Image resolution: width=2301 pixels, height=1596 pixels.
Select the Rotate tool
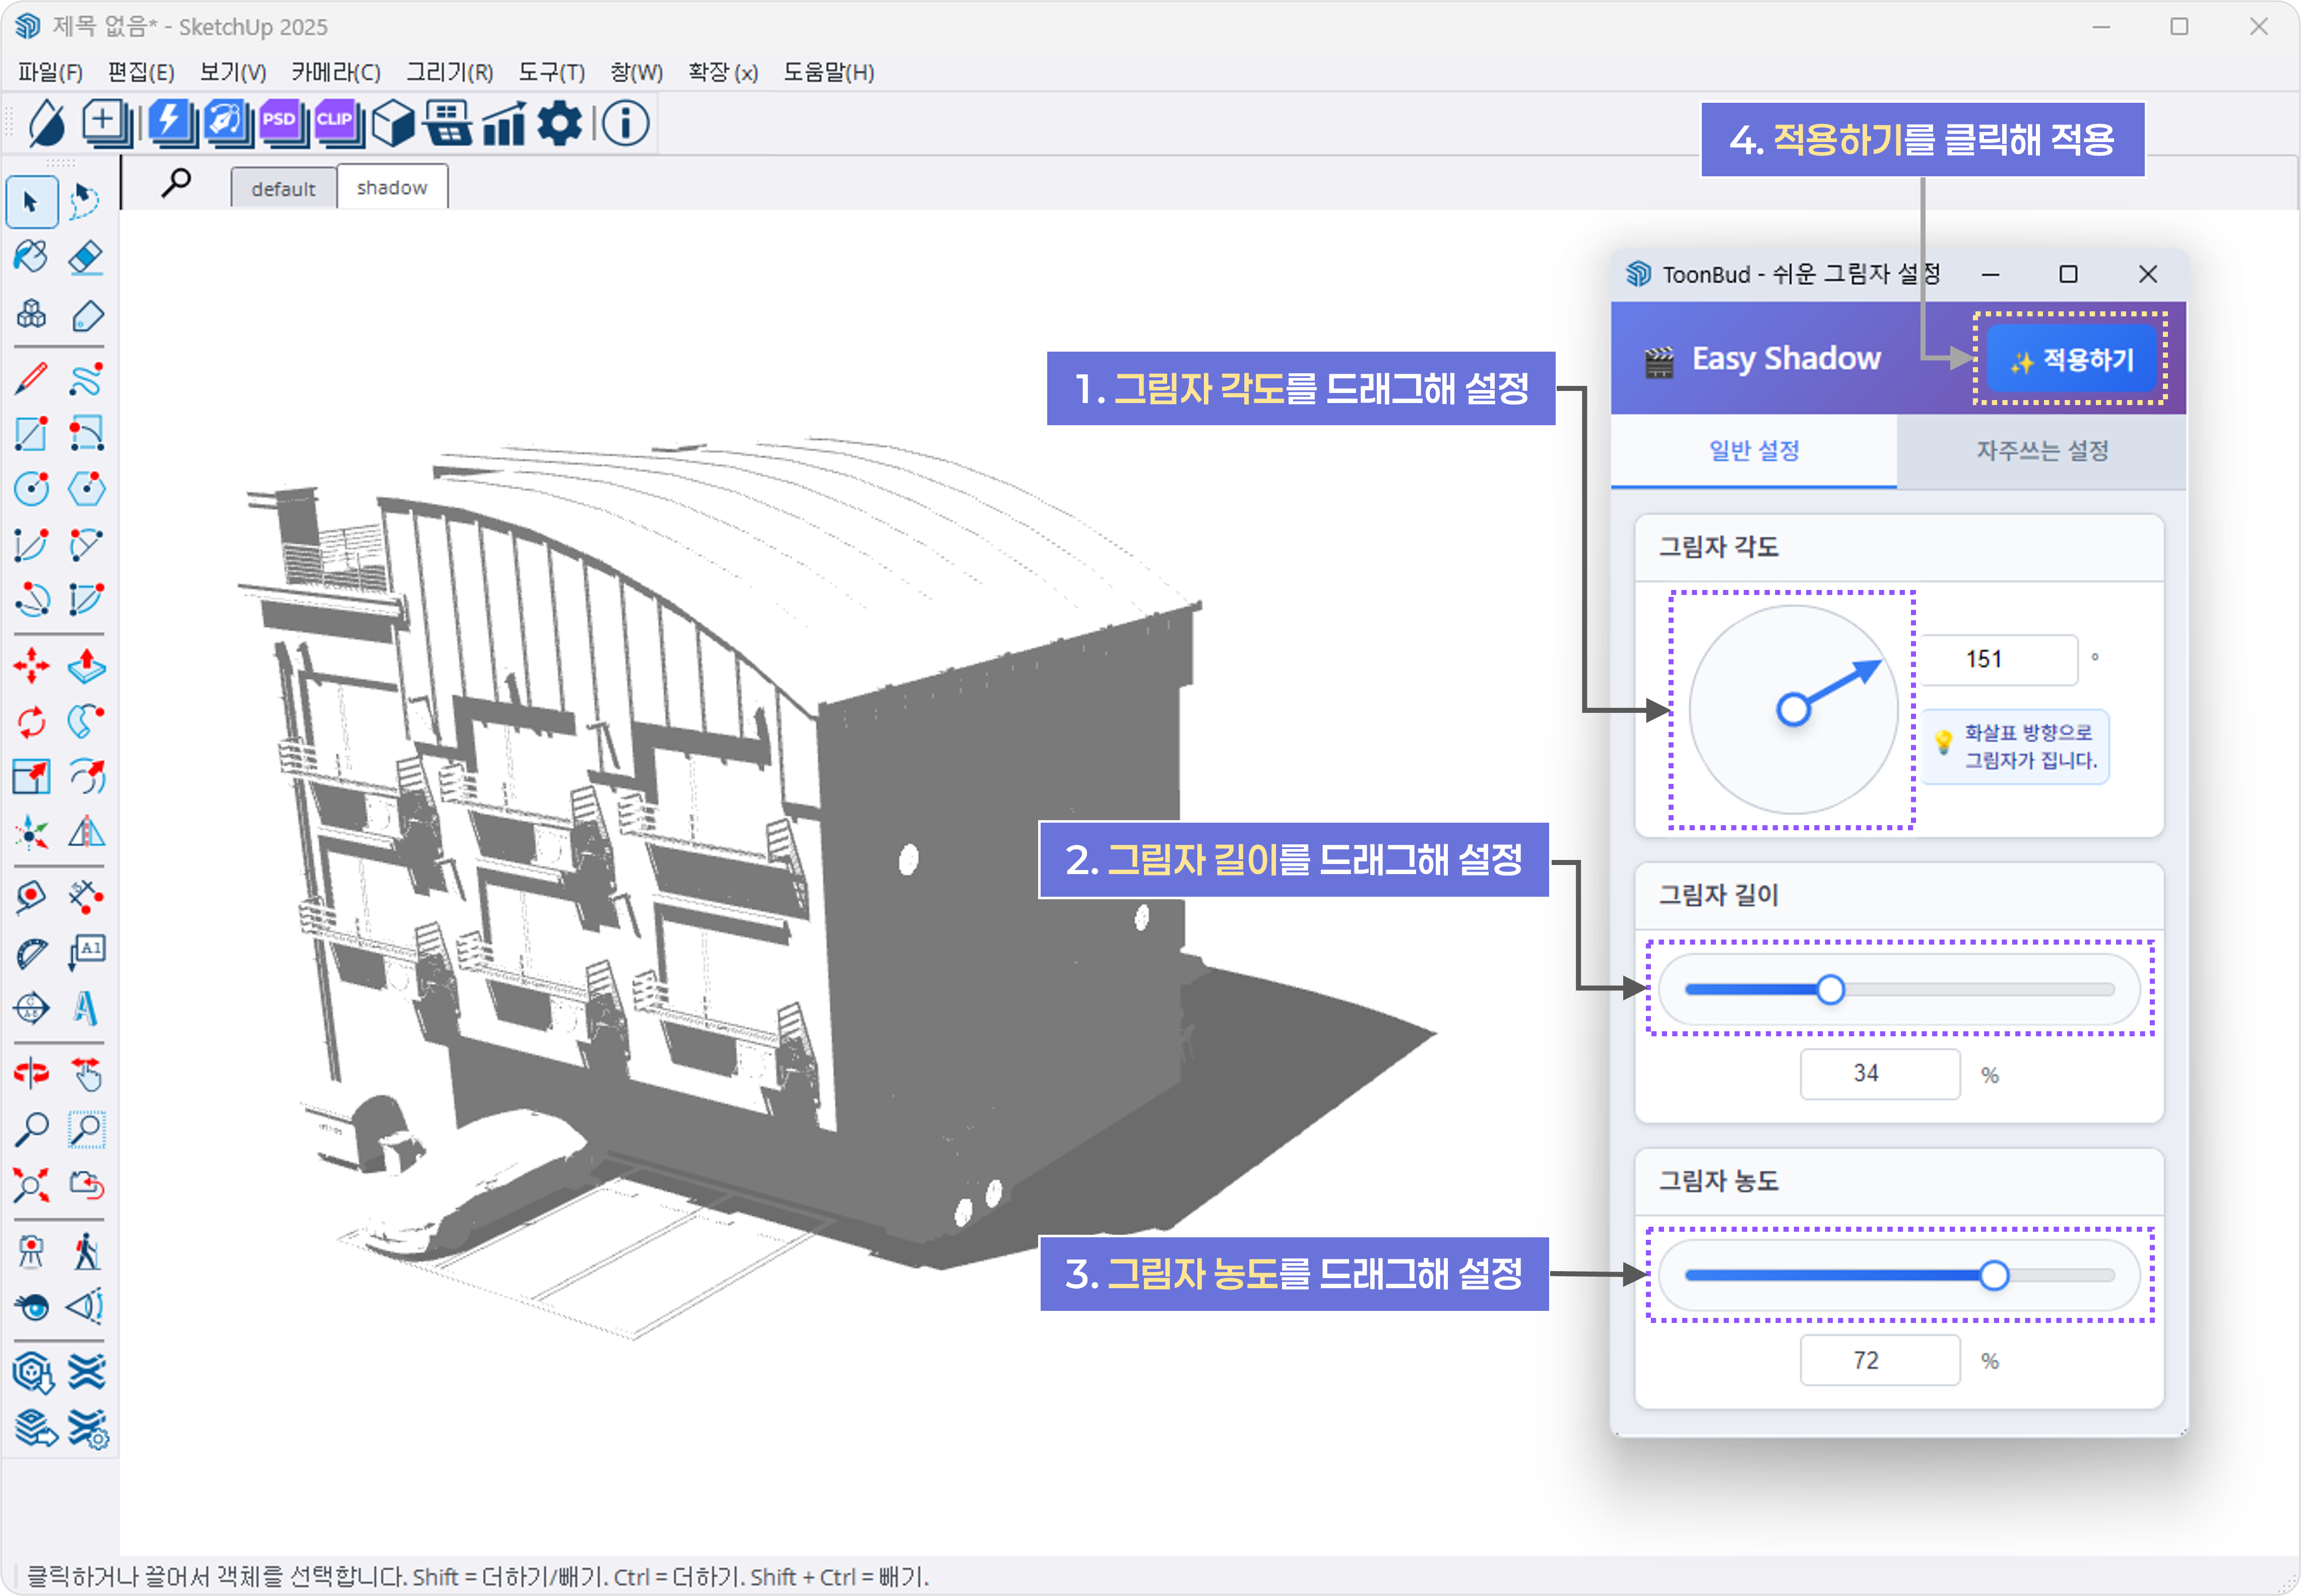click(x=31, y=721)
